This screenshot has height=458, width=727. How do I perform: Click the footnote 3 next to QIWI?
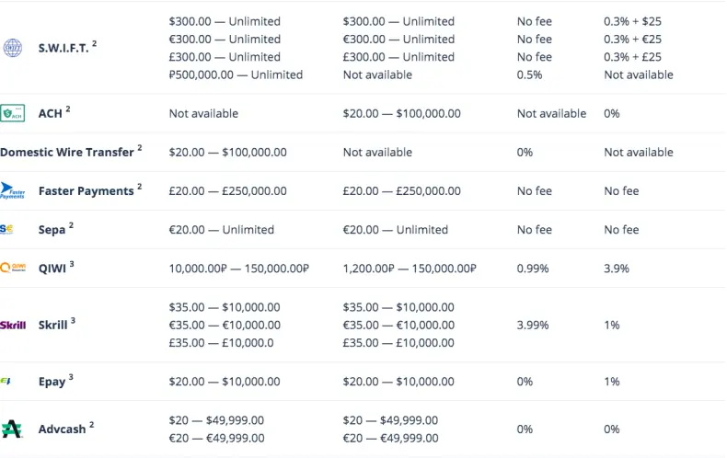72,264
